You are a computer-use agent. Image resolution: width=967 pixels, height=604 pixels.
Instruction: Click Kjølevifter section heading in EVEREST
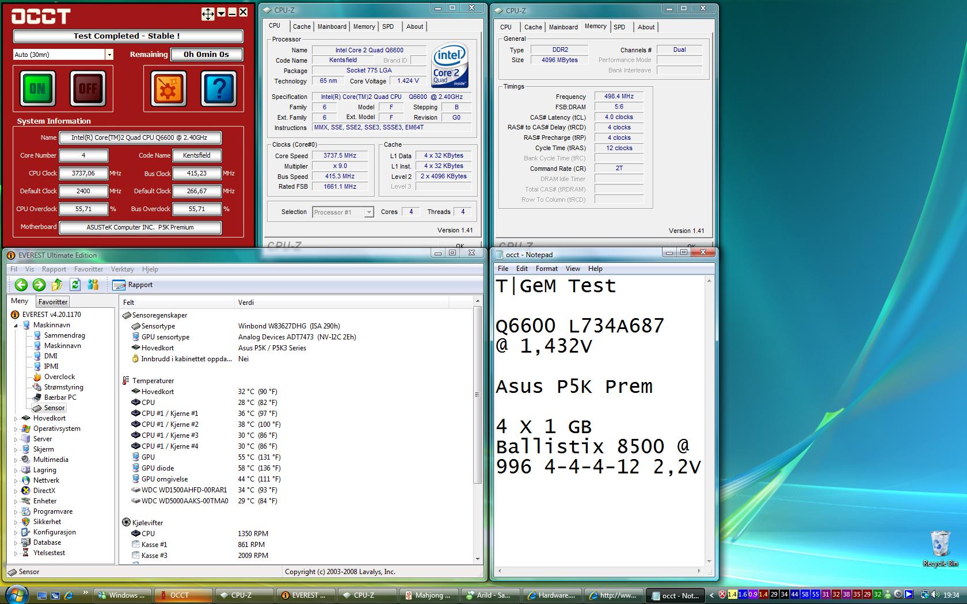click(x=143, y=523)
